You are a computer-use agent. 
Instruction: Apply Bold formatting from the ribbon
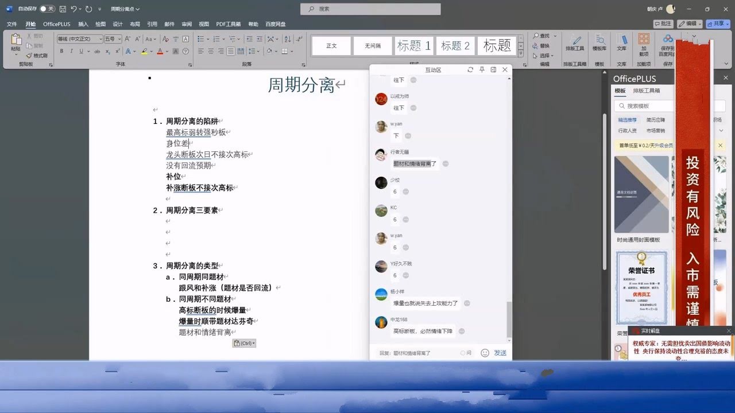[61, 51]
